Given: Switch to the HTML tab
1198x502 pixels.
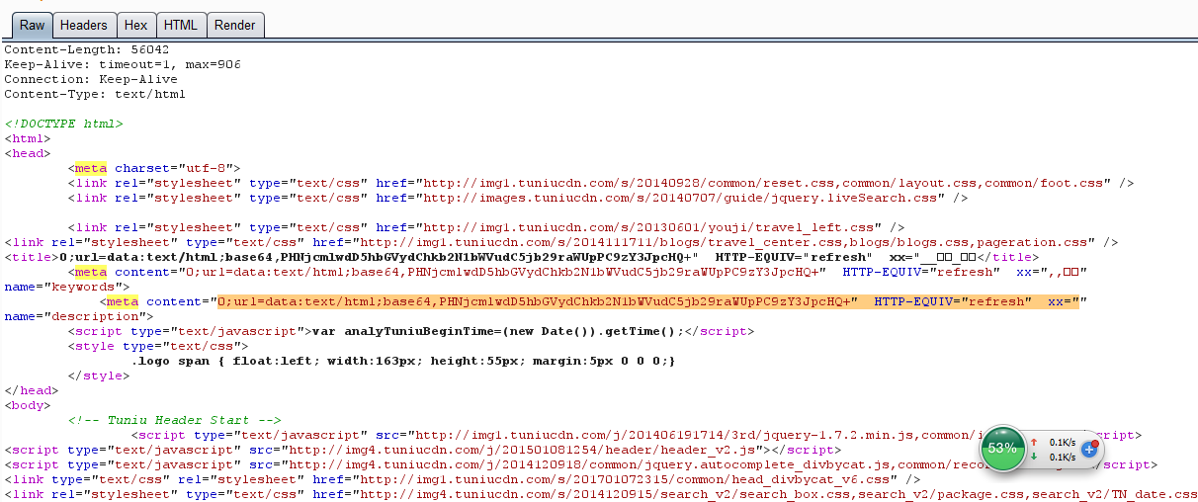Looking at the screenshot, I should [181, 25].
